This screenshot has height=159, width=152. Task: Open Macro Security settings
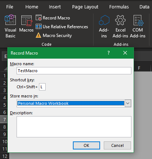click(54, 36)
